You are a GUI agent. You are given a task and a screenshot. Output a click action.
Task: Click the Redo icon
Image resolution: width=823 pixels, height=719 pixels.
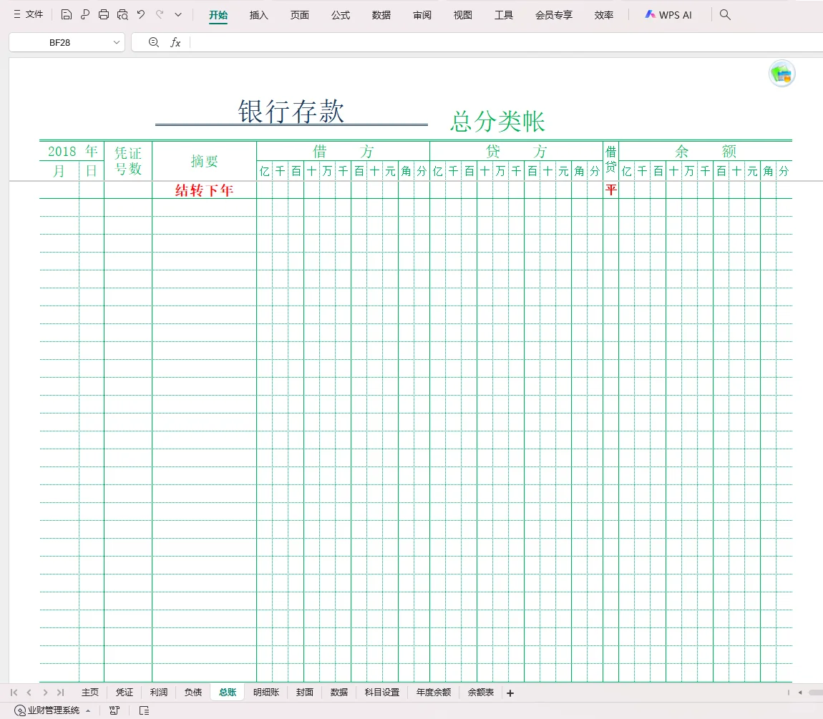[x=158, y=14]
